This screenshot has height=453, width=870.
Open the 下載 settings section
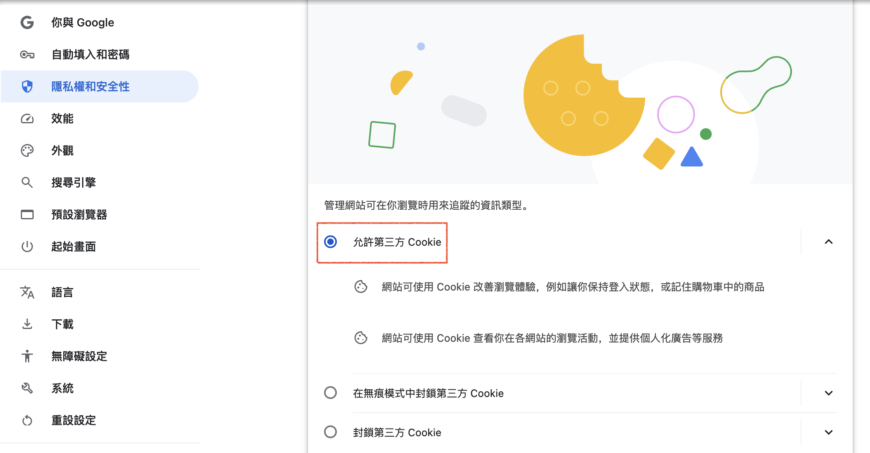point(62,324)
